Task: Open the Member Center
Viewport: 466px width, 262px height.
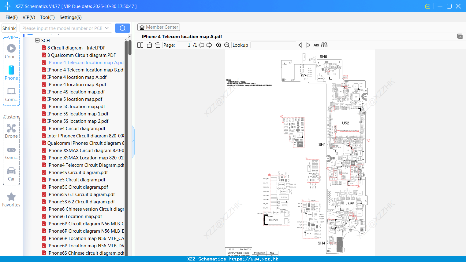Action: point(158,27)
